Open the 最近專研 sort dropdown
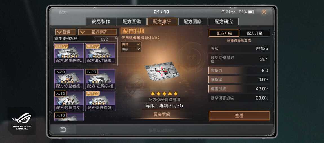This screenshot has height=143, width=324. click(97, 32)
